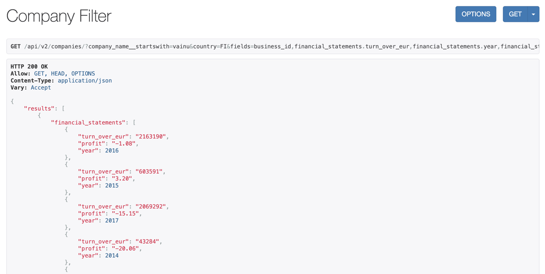This screenshot has height=274, width=545.
Task: Click the GET request button
Action: click(x=515, y=14)
